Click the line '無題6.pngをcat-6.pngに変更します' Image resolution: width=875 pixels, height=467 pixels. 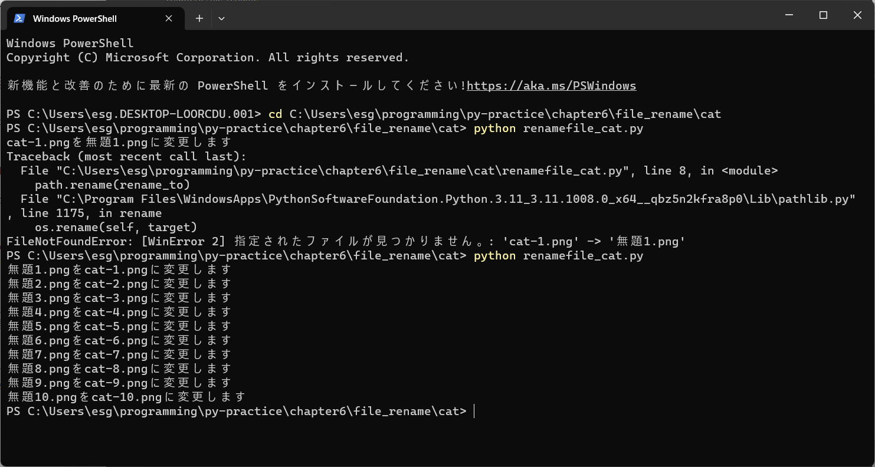(119, 340)
